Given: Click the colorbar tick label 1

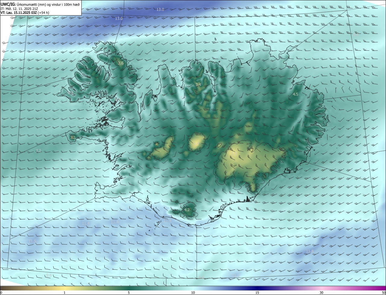Looking at the screenshot, I should click(65, 293).
